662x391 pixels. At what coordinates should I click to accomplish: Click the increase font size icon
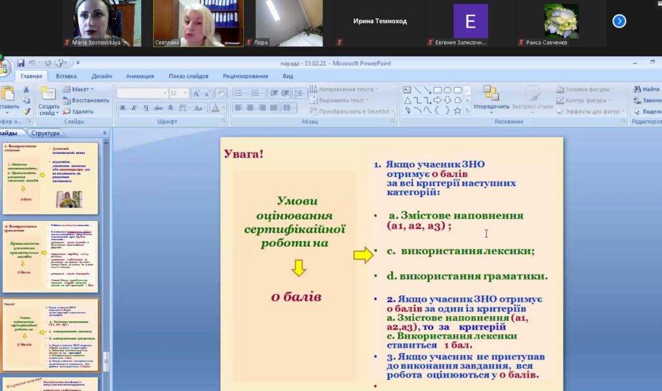click(x=196, y=93)
